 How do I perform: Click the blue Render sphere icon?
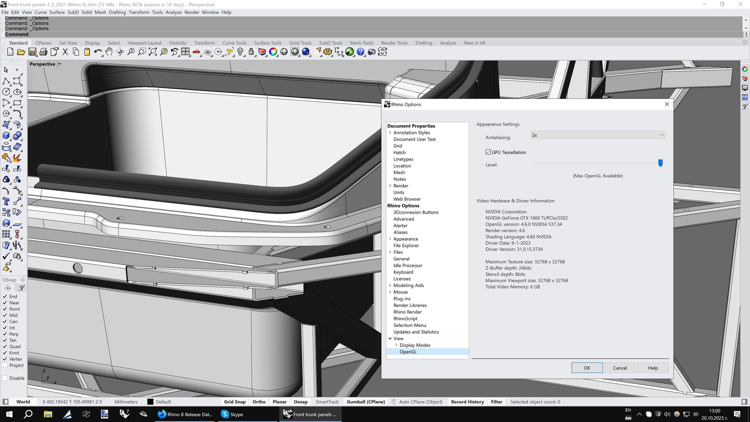pyautogui.click(x=306, y=52)
